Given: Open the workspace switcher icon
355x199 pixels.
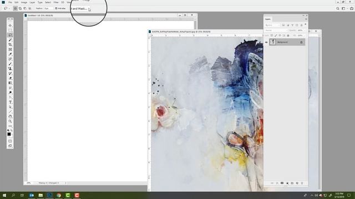Looking at the screenshot, I should tap(343, 9).
